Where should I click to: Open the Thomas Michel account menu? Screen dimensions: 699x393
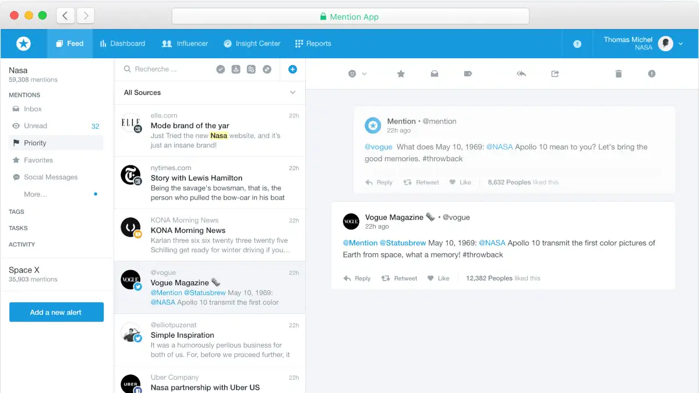point(644,44)
